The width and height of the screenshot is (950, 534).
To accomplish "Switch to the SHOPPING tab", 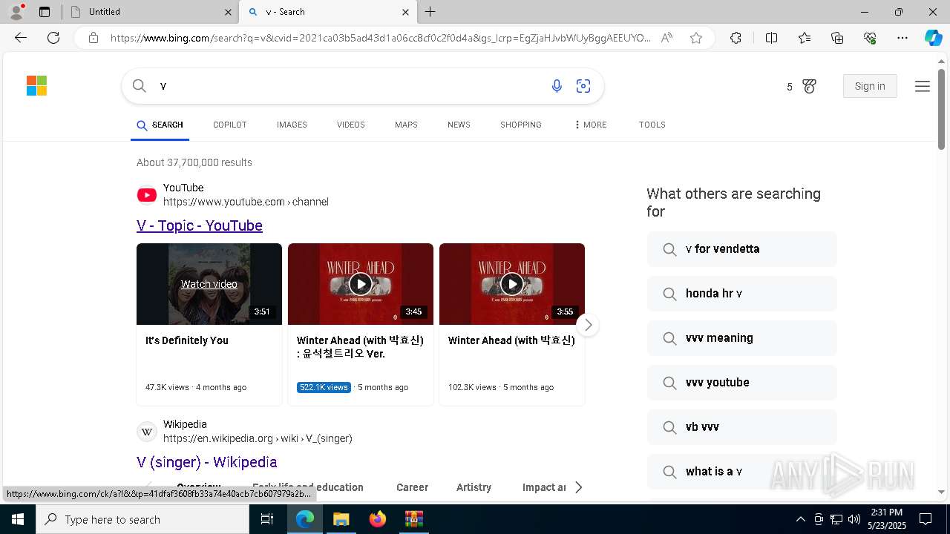I will click(x=521, y=125).
